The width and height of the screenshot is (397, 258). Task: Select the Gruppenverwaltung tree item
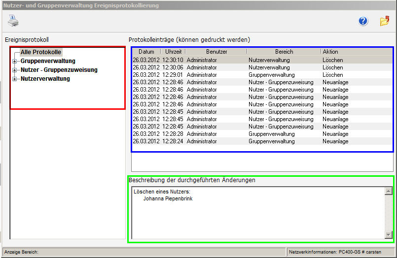click(x=48, y=61)
